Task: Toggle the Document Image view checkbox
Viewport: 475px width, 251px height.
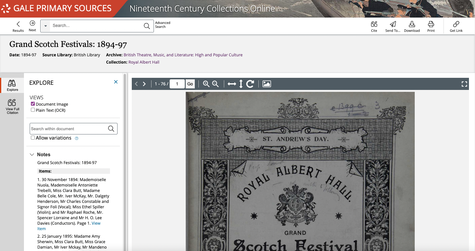Action: [33, 104]
